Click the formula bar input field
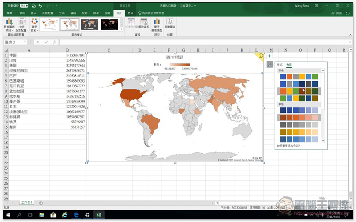Viewport: 356px width, 222px height. pos(203,42)
